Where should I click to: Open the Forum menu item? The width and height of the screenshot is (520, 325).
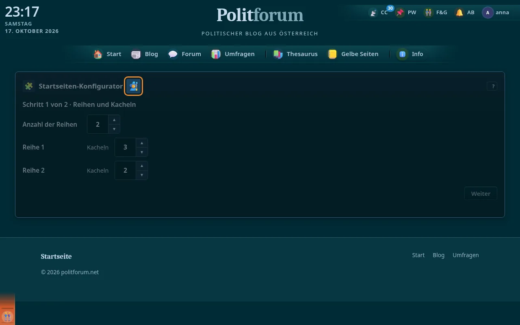185,54
